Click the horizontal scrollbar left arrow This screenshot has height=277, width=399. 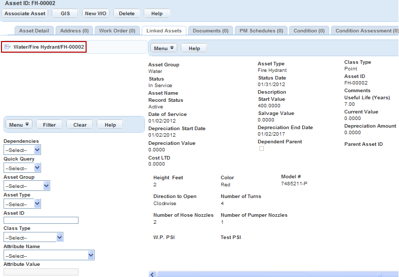(152, 274)
